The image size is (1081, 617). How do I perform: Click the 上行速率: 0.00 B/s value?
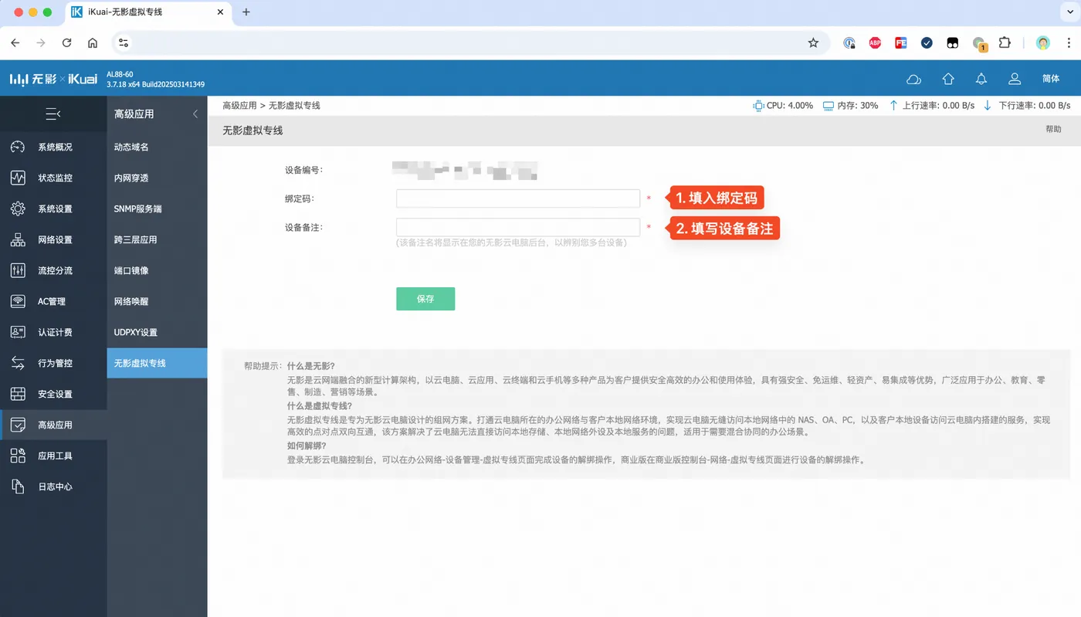(938, 106)
